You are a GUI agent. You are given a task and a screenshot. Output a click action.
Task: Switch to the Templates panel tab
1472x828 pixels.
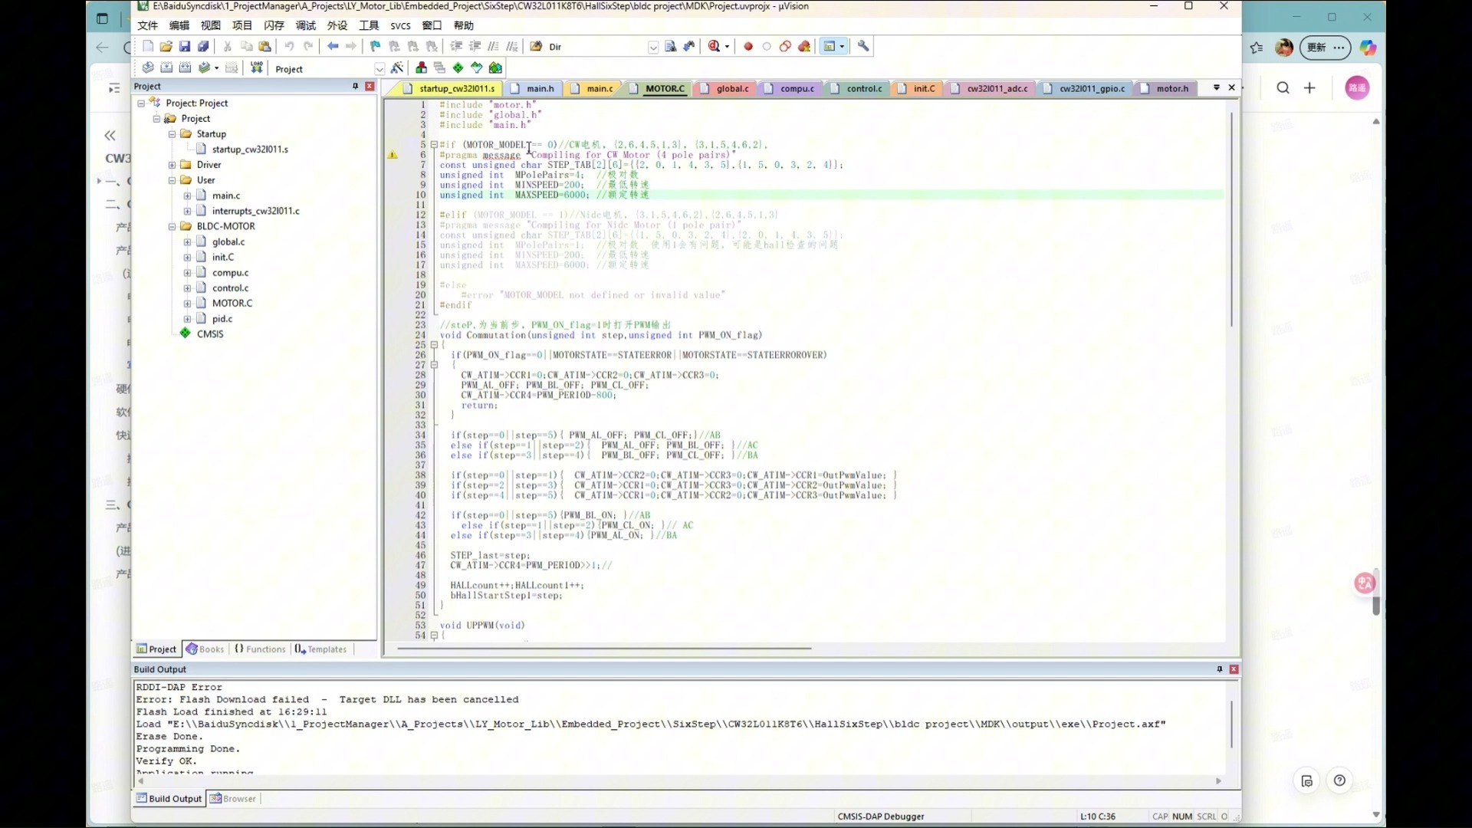coord(320,649)
